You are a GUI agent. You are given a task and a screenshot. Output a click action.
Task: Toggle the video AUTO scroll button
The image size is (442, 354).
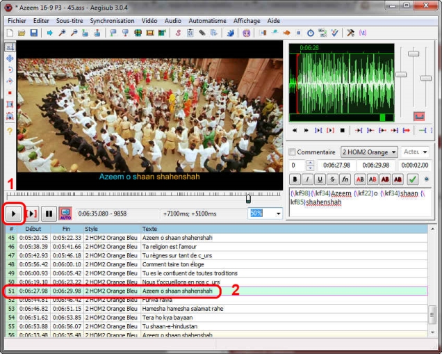[65, 214]
